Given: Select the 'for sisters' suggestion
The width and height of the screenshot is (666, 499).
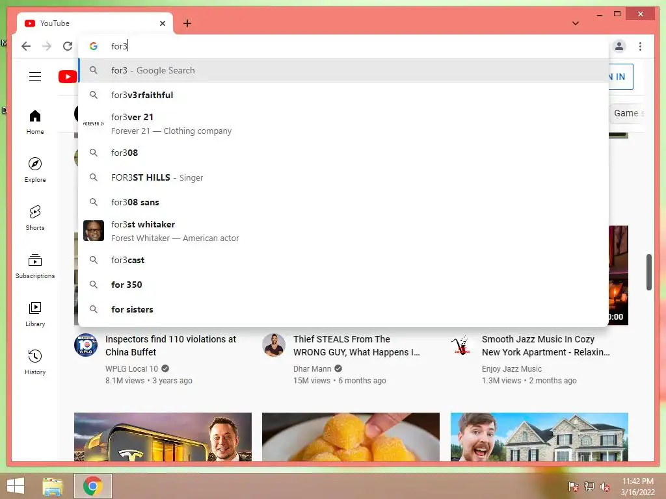Looking at the screenshot, I should [x=343, y=310].
